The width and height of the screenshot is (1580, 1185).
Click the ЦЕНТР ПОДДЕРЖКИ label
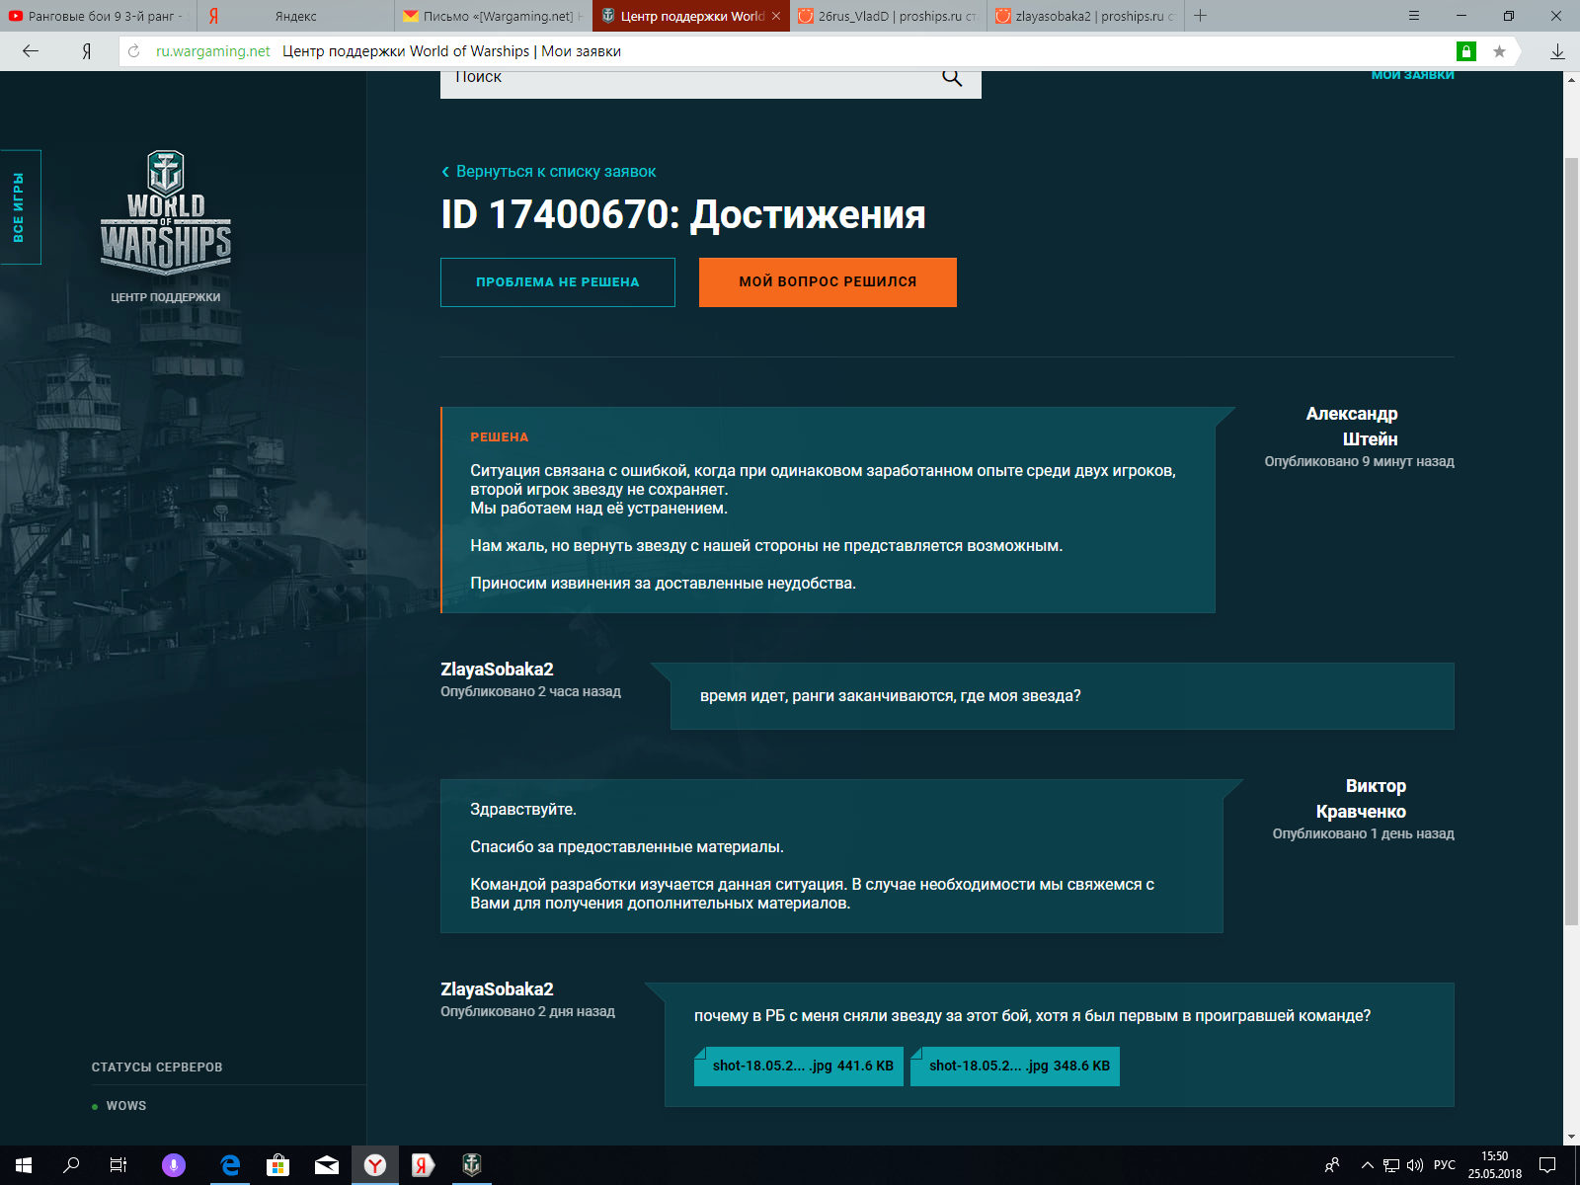(x=166, y=297)
